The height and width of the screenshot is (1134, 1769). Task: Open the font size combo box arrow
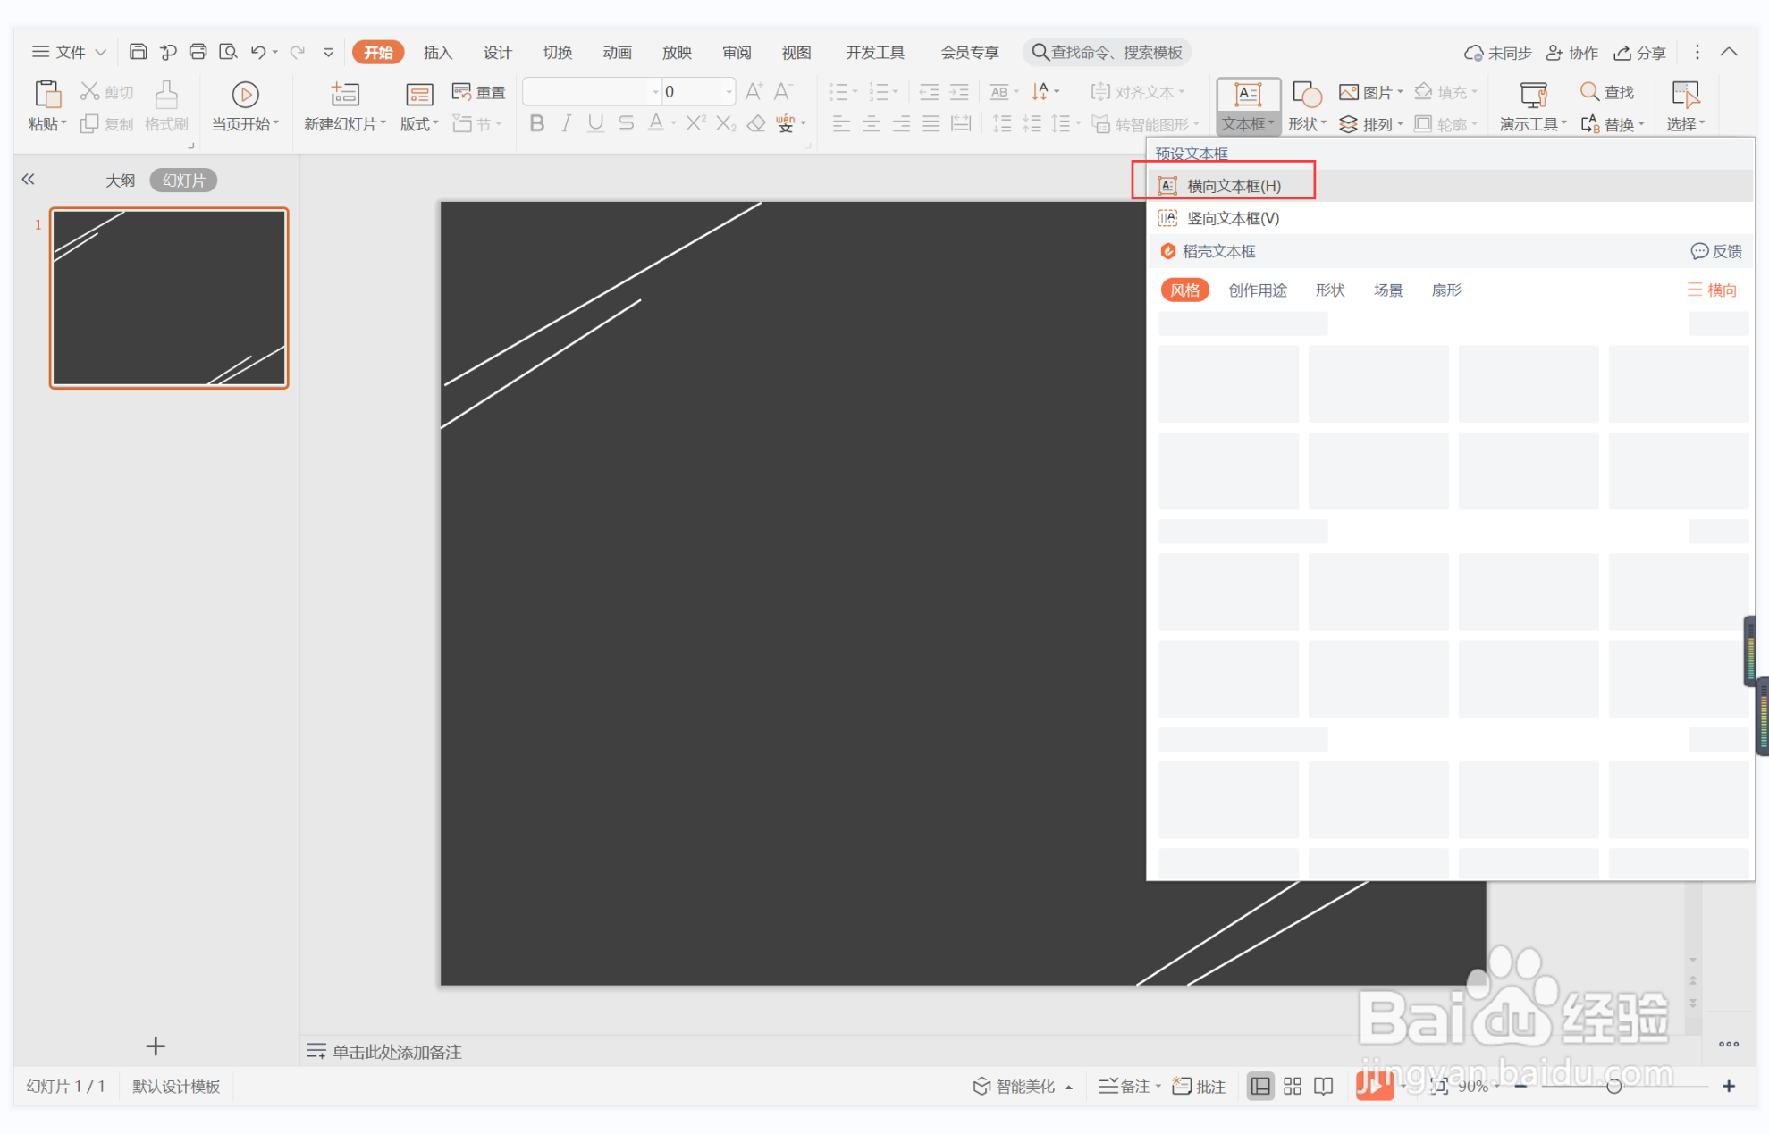click(x=729, y=92)
